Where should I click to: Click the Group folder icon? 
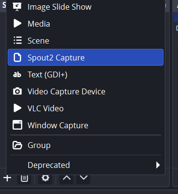17,145
